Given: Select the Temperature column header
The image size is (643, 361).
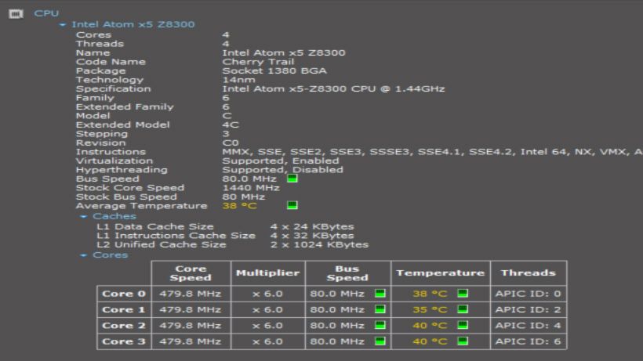Looking at the screenshot, I should pos(440,273).
